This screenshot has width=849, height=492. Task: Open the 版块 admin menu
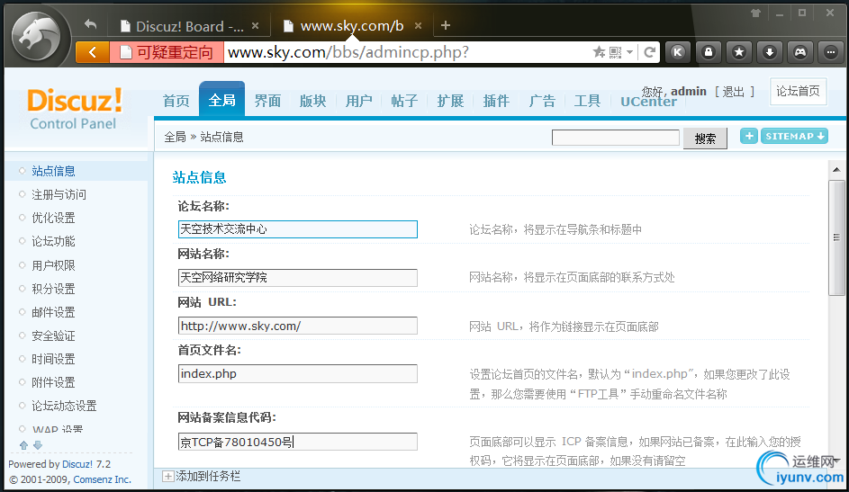[313, 101]
